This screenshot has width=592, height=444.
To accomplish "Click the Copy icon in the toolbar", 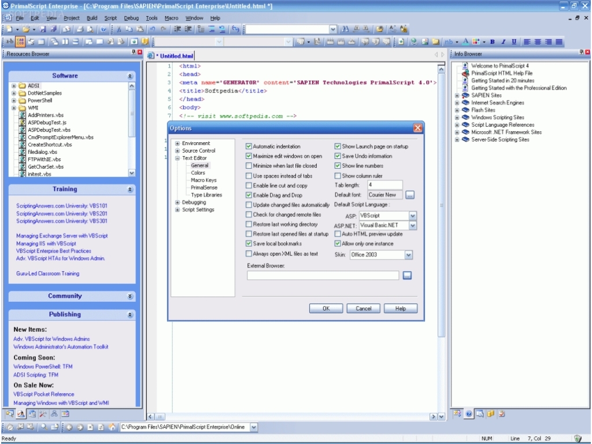I will (129, 29).
